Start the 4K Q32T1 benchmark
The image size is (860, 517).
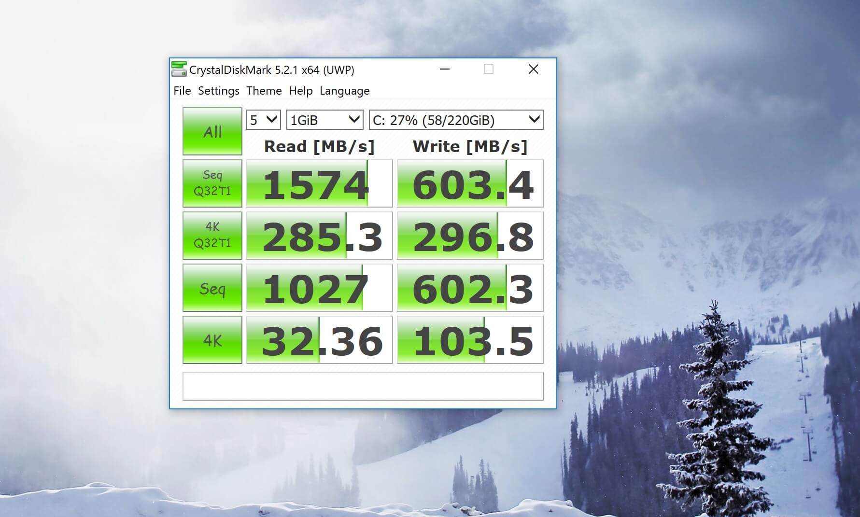212,236
